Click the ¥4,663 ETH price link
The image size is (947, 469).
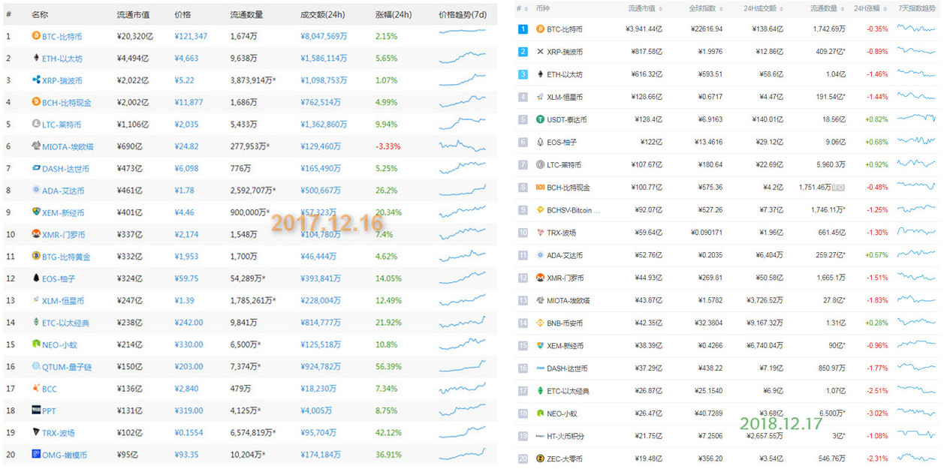point(186,58)
